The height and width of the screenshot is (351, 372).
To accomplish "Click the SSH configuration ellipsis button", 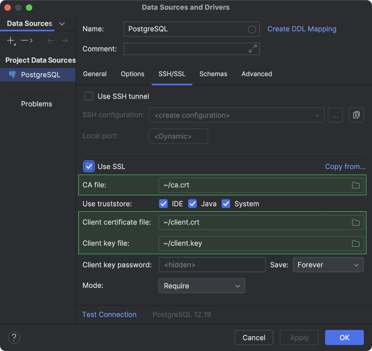I will click(x=335, y=115).
